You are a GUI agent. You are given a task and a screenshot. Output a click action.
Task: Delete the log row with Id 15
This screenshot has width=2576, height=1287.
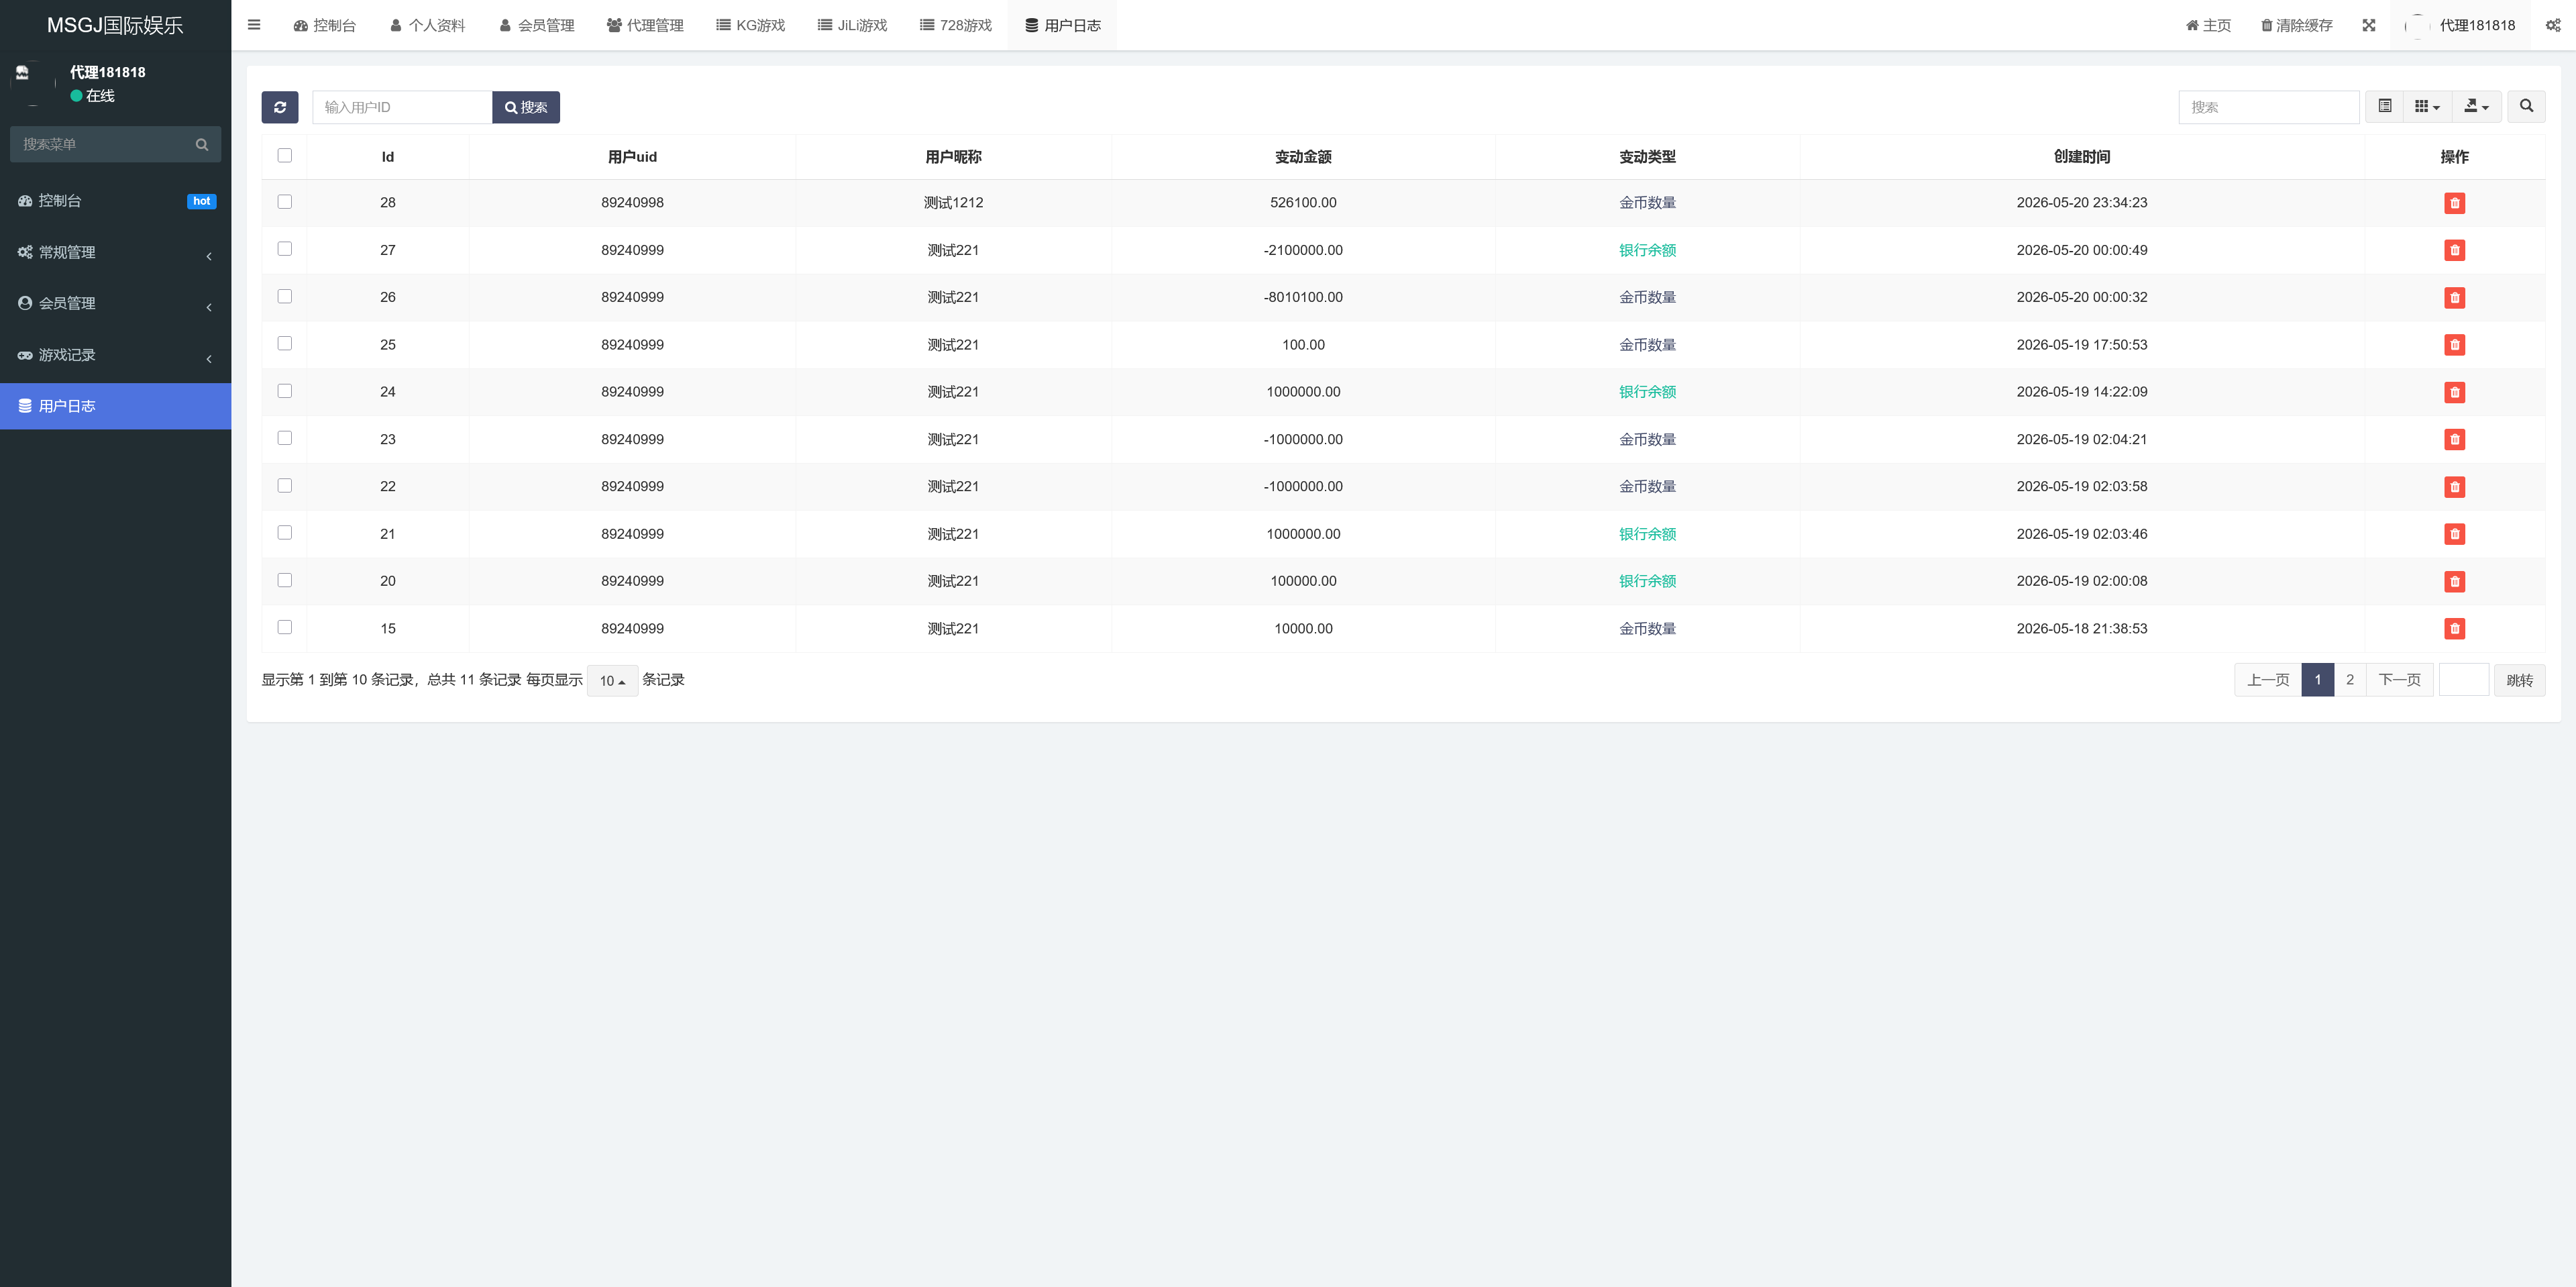[x=2454, y=629]
